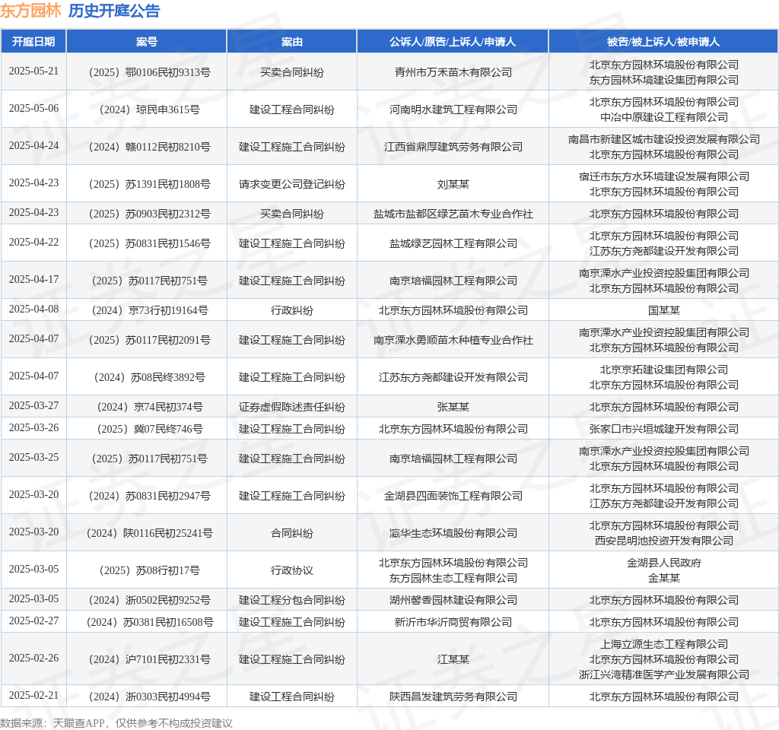
Task: Click defendant 张家口市兴垣城建开发有限公司
Action: pyautogui.click(x=663, y=429)
